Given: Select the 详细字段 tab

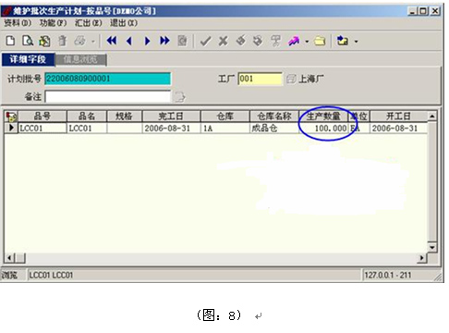Looking at the screenshot, I should point(28,59).
